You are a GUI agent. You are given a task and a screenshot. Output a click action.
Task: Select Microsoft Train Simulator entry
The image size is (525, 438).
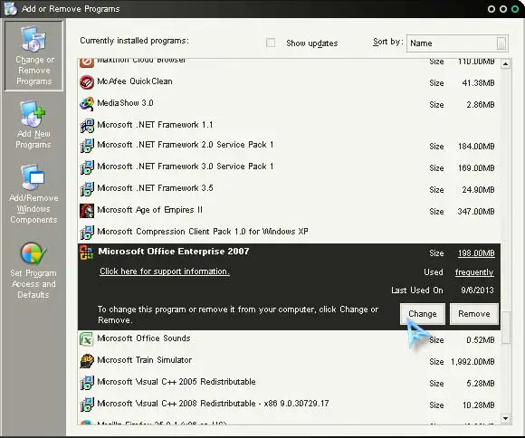(289, 361)
